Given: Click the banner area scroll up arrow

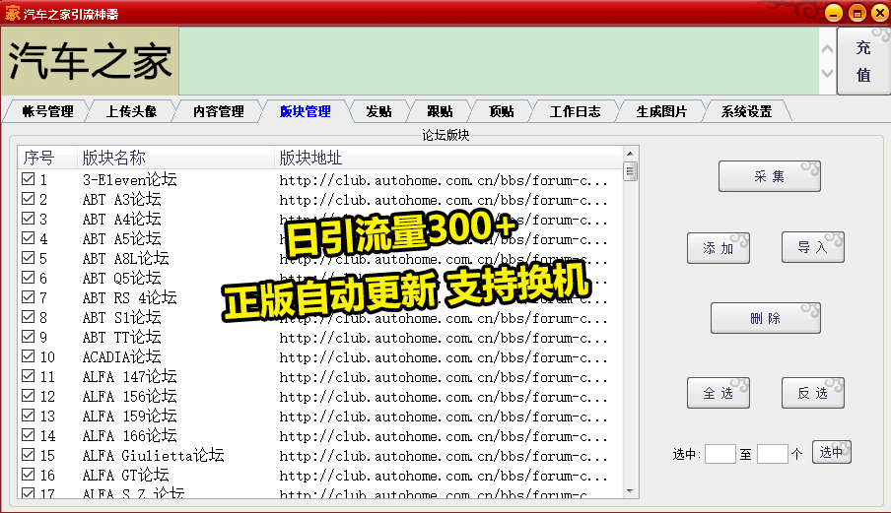Looking at the screenshot, I should pos(827,49).
